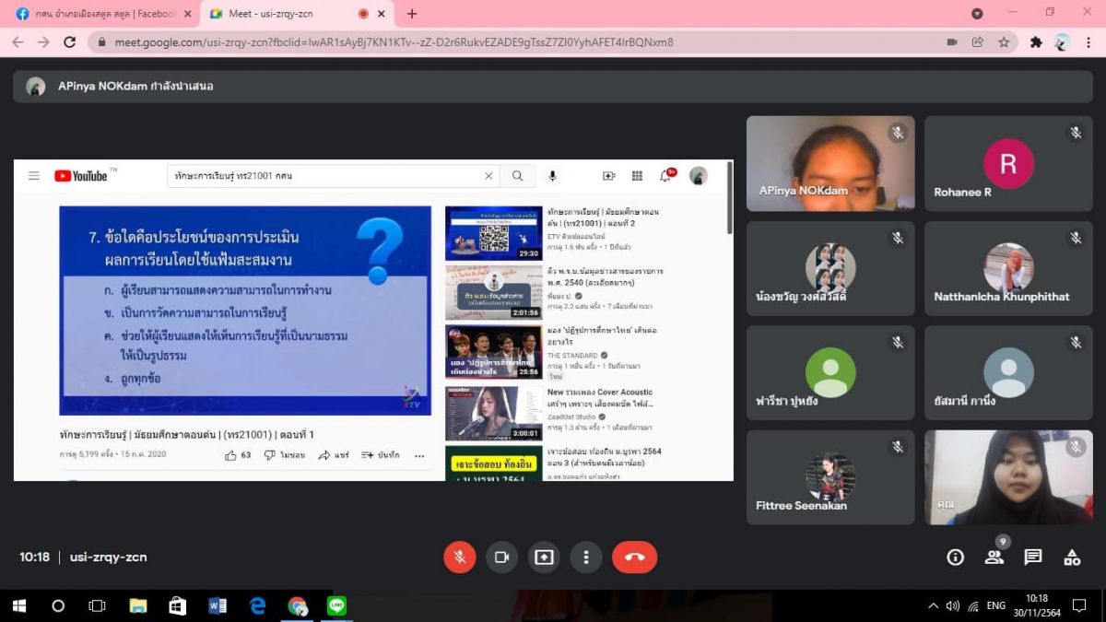
Task: Unmute microphone in Meet controls
Action: point(459,557)
